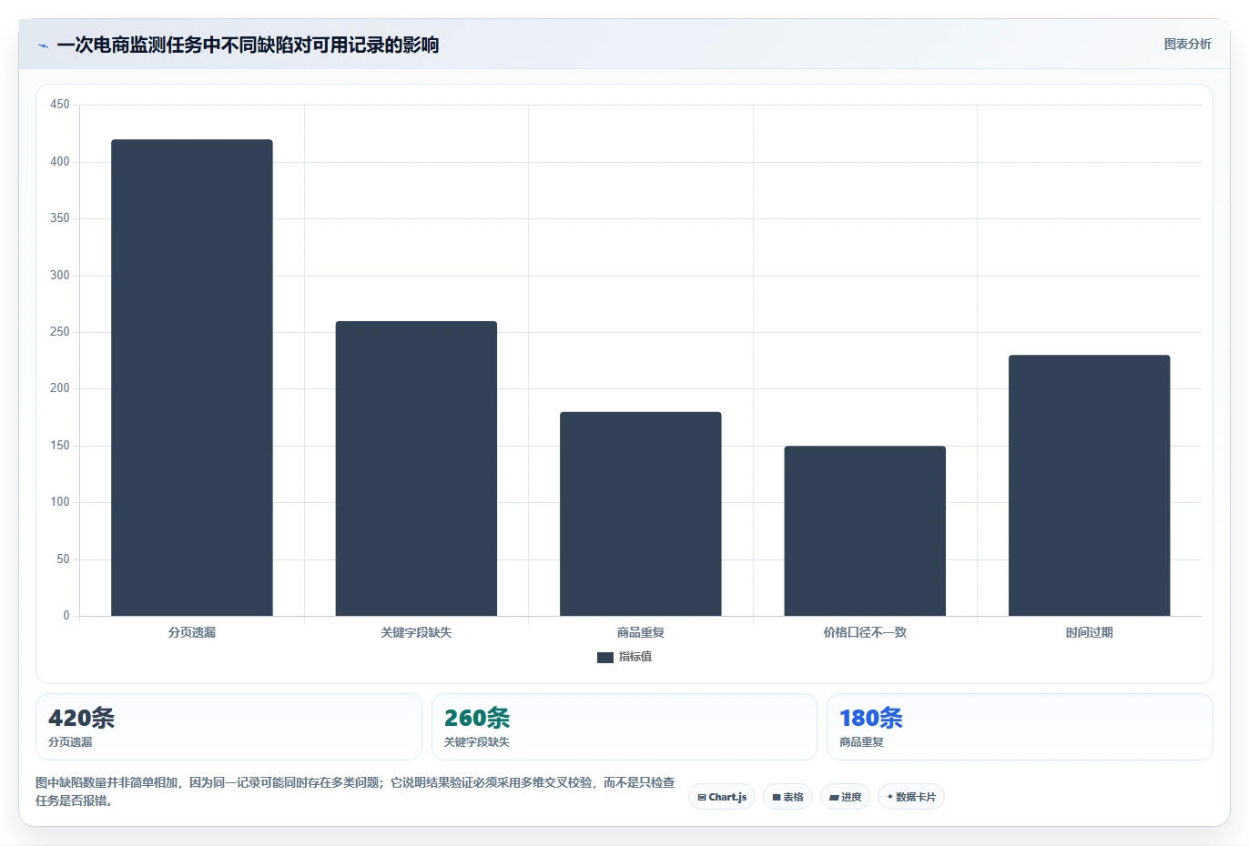Click the 图表分析 label in header
Screen dimensions: 1249x846
[x=1187, y=44]
